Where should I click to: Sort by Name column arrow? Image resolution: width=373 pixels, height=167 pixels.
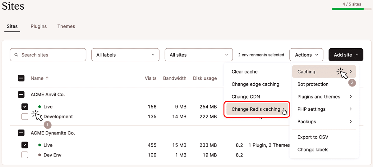47,78
